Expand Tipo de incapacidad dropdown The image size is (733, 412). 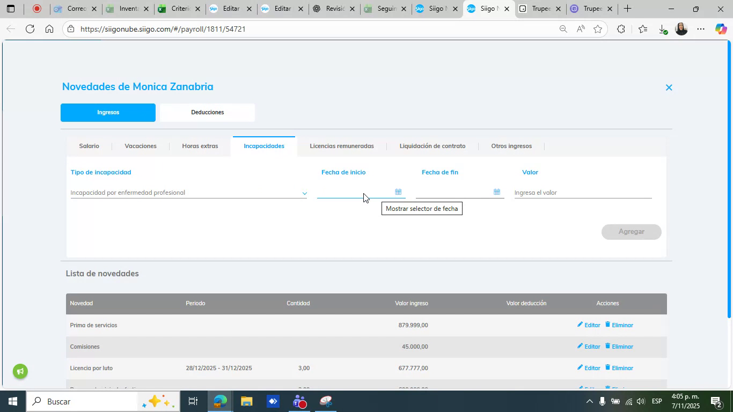click(304, 193)
